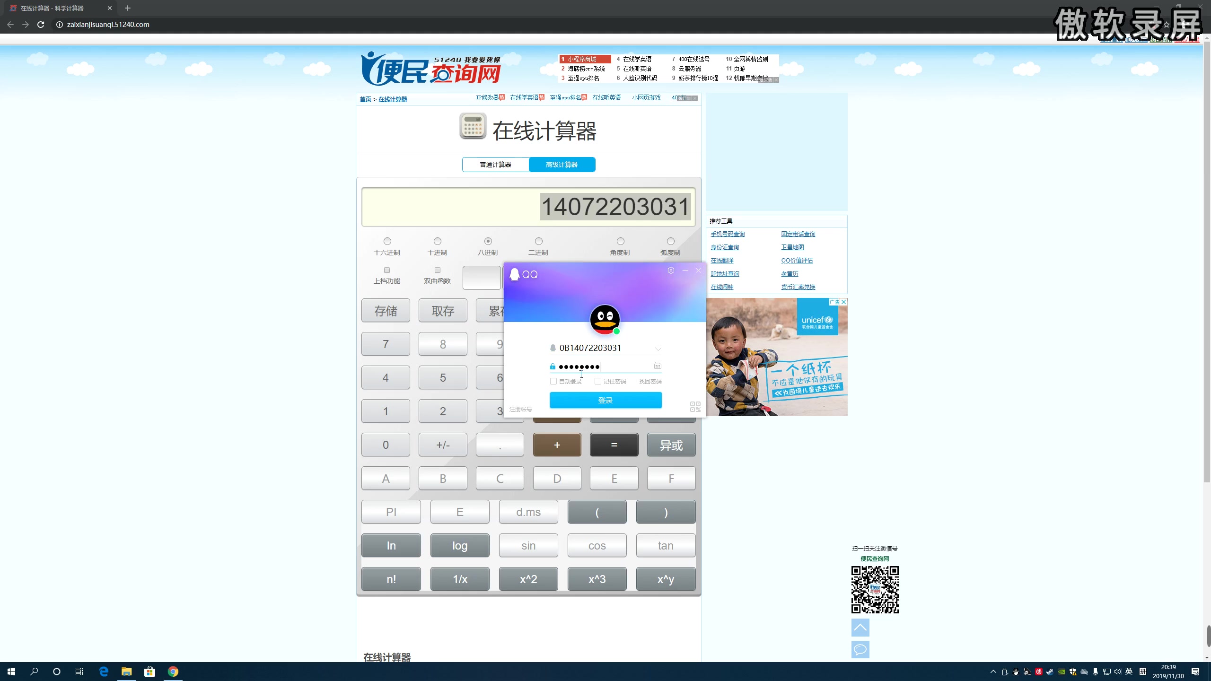Focus the QQ password input field
The image size is (1211, 681).
(x=605, y=367)
